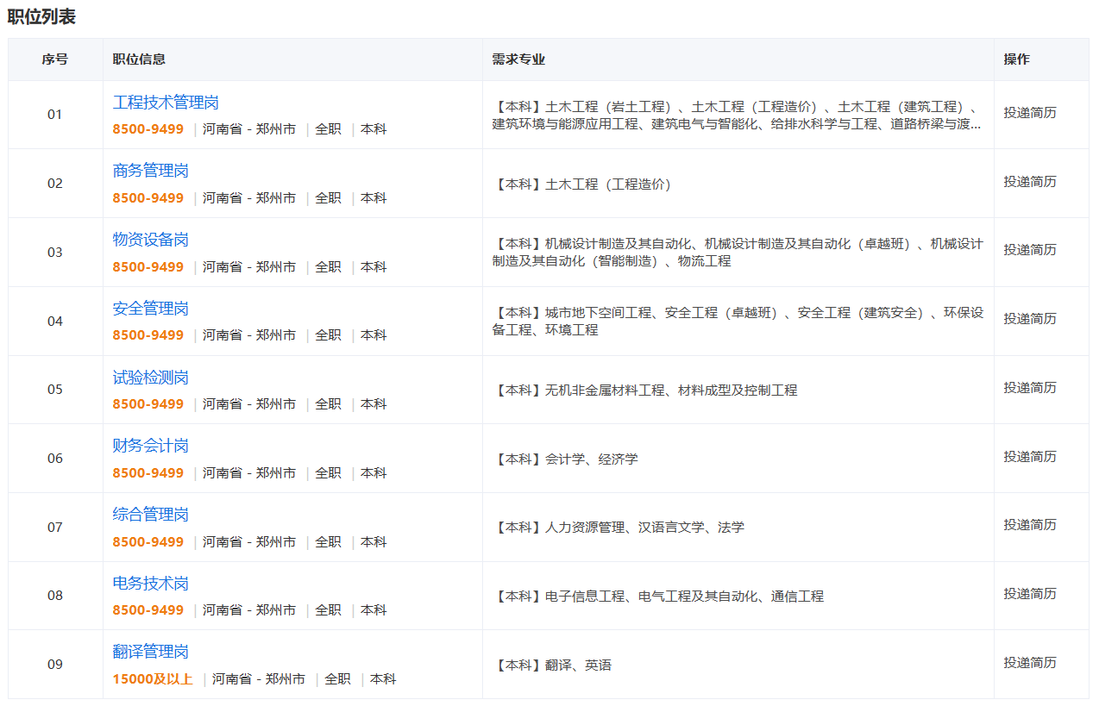Select the 试验检测岗 job title
This screenshot has width=1099, height=706.
pos(150,378)
